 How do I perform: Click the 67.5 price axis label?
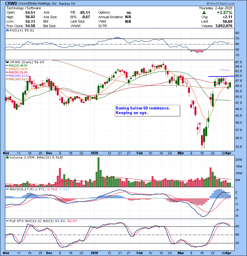click(x=238, y=62)
